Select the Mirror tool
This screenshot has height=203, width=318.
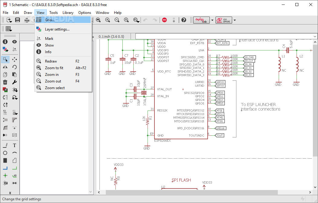click(5, 67)
